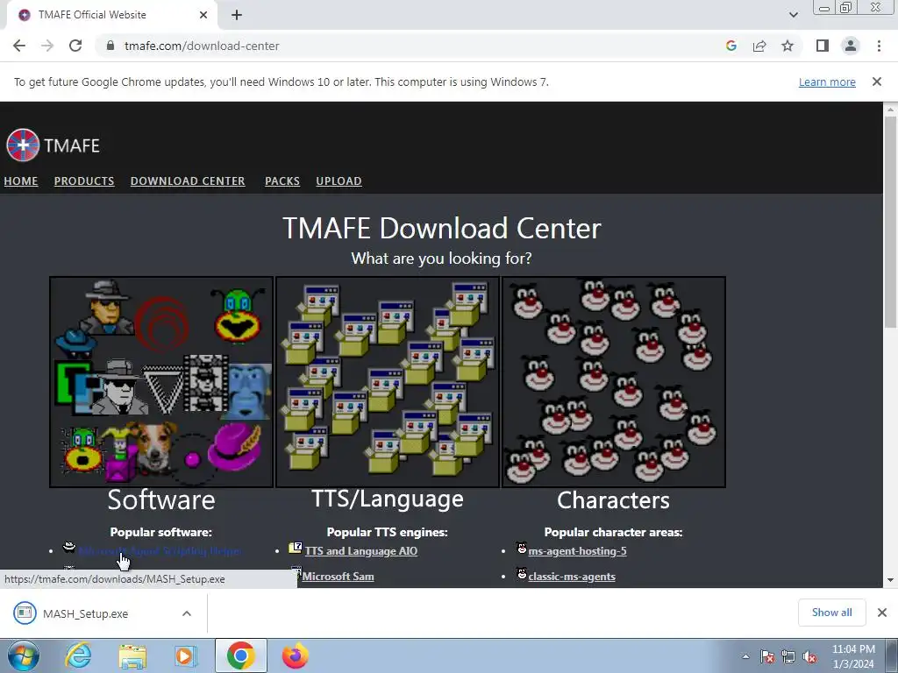Click the MASH_Setup.exe file icon
Viewport: 898px width, 673px height.
[x=25, y=613]
